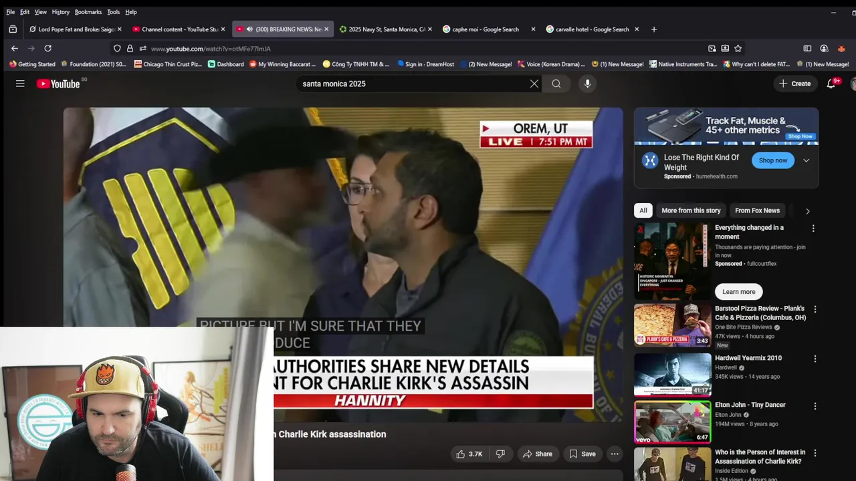Click the Learn more ad button

(x=738, y=292)
